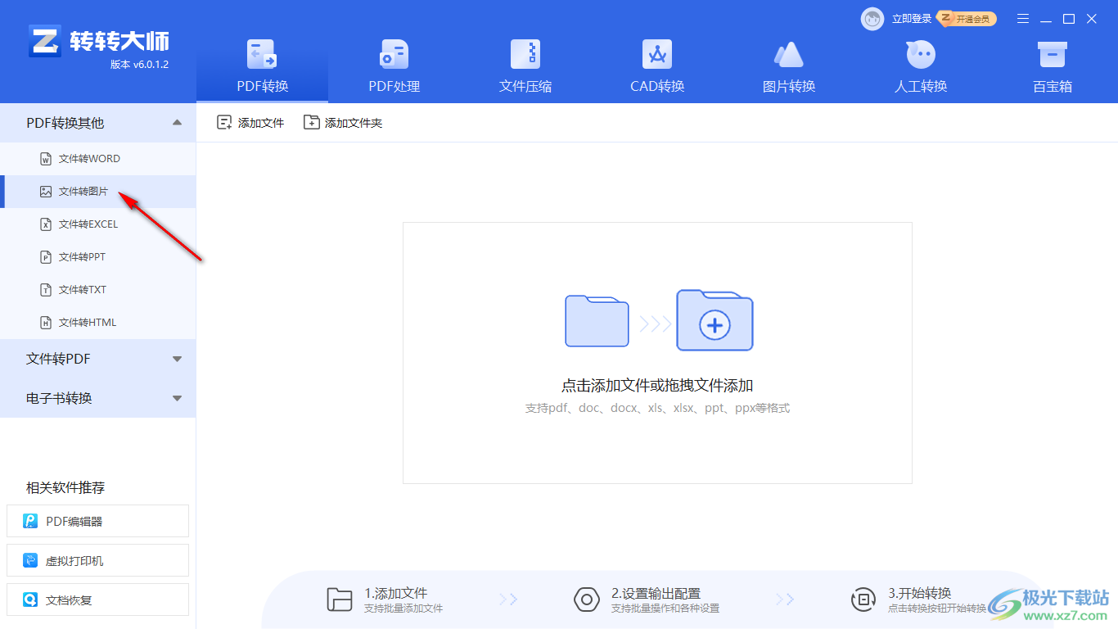Click the 版本 v6.0.1.2 version text
The height and width of the screenshot is (629, 1118).
tap(139, 65)
